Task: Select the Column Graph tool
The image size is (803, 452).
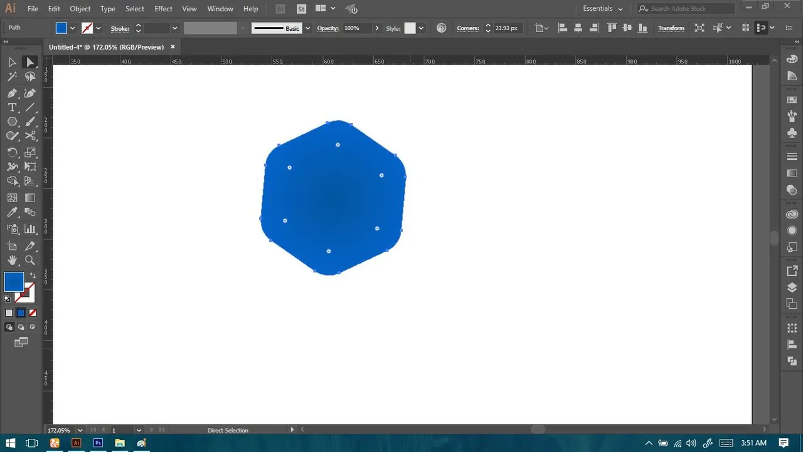Action: [x=30, y=229]
